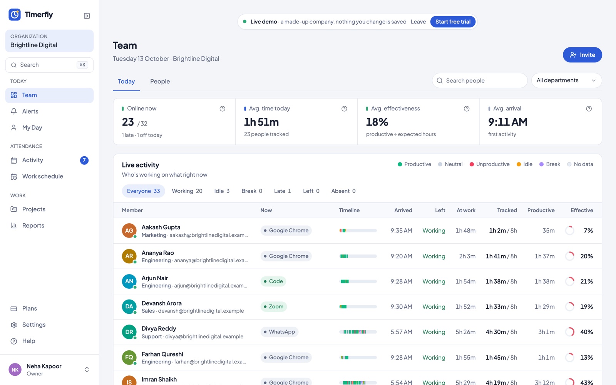Open the All departments dropdown

click(x=566, y=80)
